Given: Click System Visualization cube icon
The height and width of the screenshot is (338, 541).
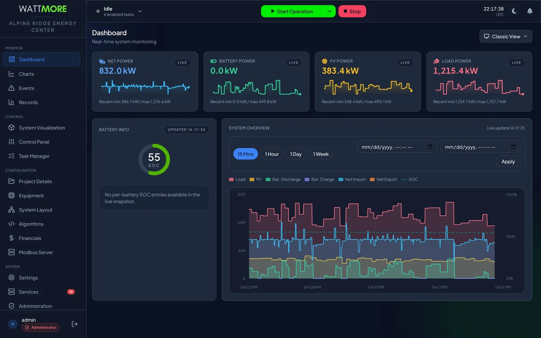Looking at the screenshot, I should click(11, 127).
